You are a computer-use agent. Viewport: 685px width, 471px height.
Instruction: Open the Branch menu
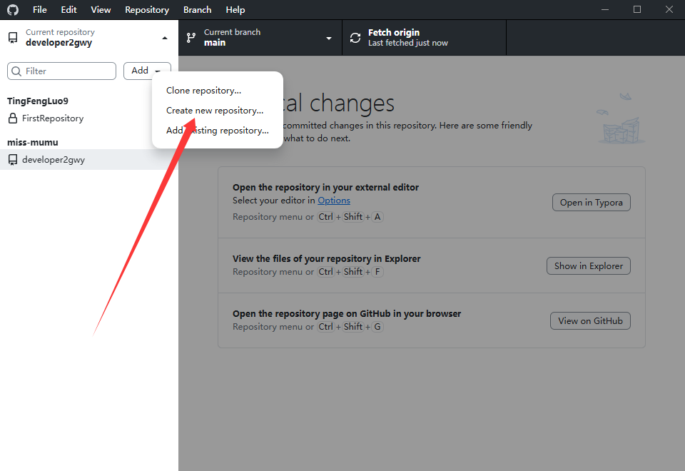197,10
